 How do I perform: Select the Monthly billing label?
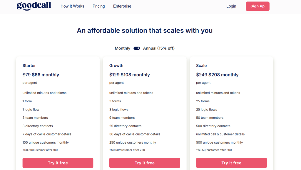tap(122, 48)
